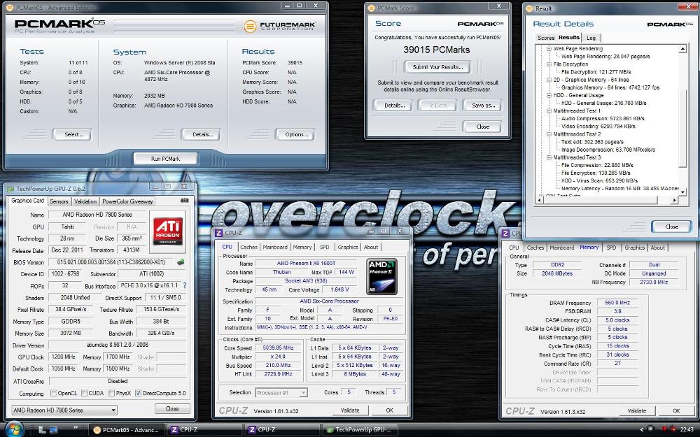
Task: Switch to SPD tab in CPU-Z memory window
Action: pos(611,248)
